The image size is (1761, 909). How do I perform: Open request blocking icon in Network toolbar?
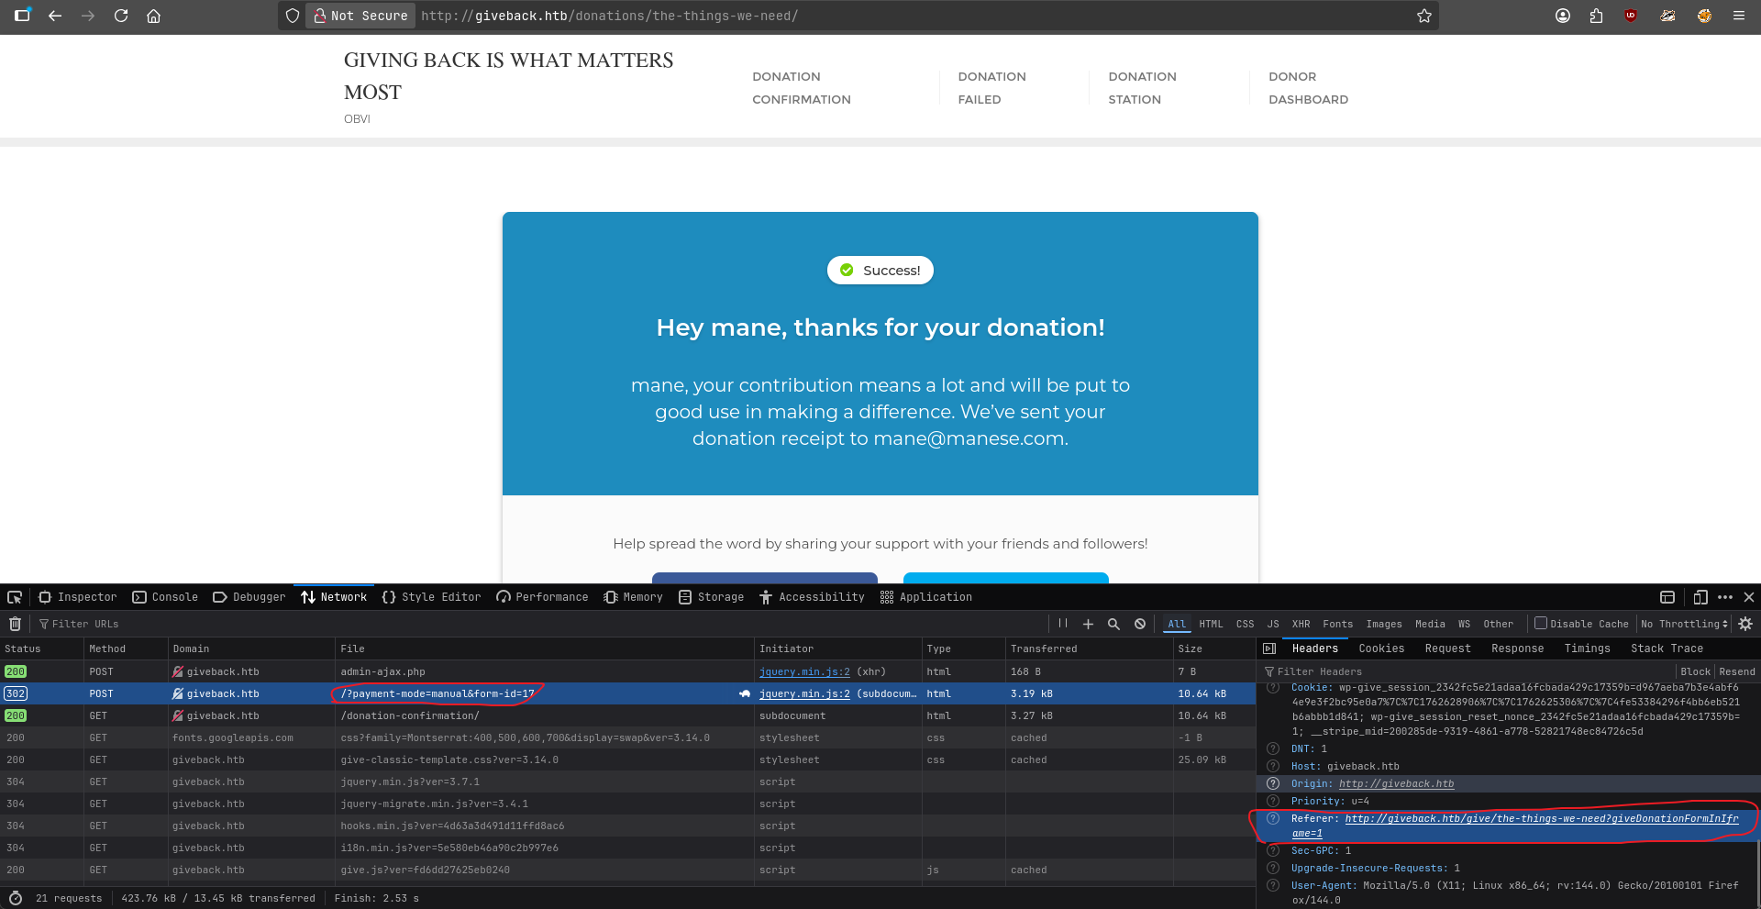1140,624
